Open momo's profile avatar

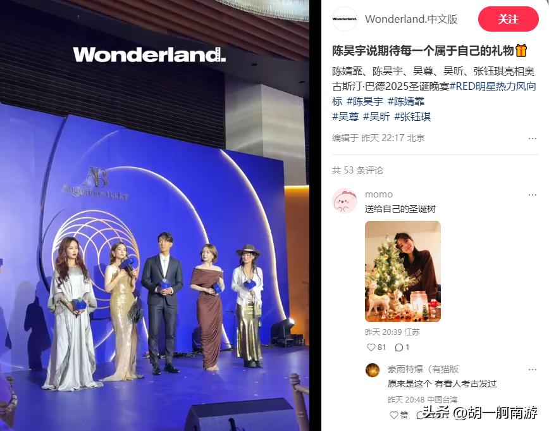pyautogui.click(x=345, y=201)
